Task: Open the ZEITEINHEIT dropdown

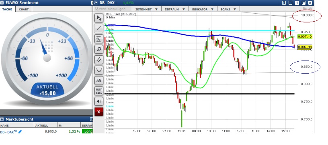Action: (x=146, y=9)
